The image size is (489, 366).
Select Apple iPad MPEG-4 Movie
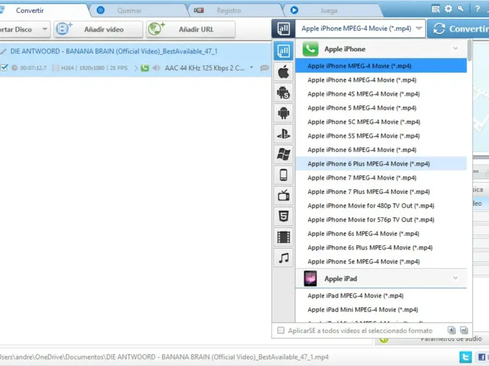click(x=381, y=296)
